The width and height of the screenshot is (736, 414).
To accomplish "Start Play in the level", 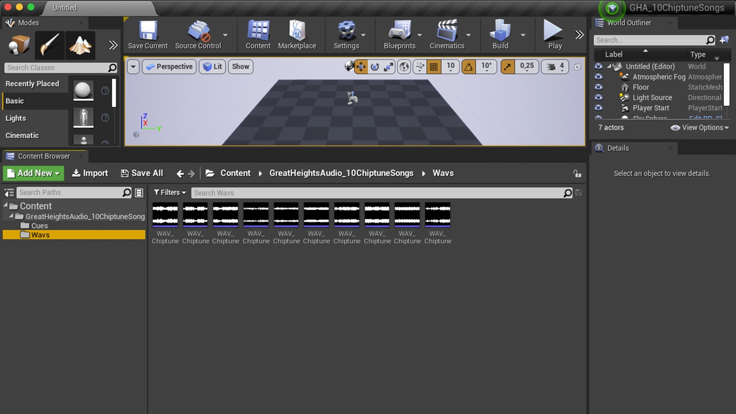I will [554, 35].
